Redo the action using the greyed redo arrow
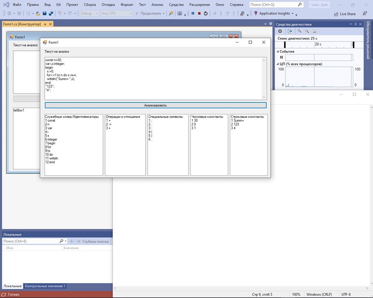Image resolution: width=373 pixels, height=298 pixels. point(70,14)
